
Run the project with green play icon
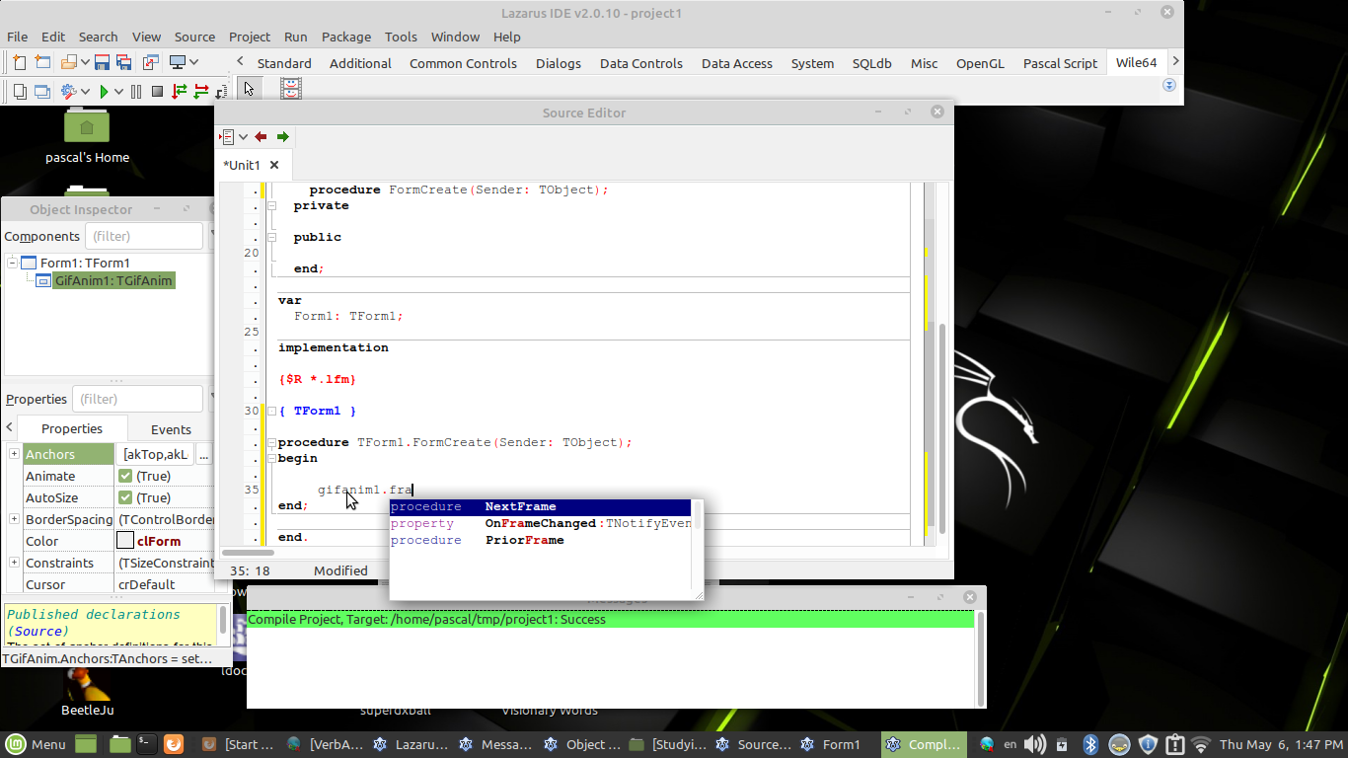pyautogui.click(x=104, y=92)
